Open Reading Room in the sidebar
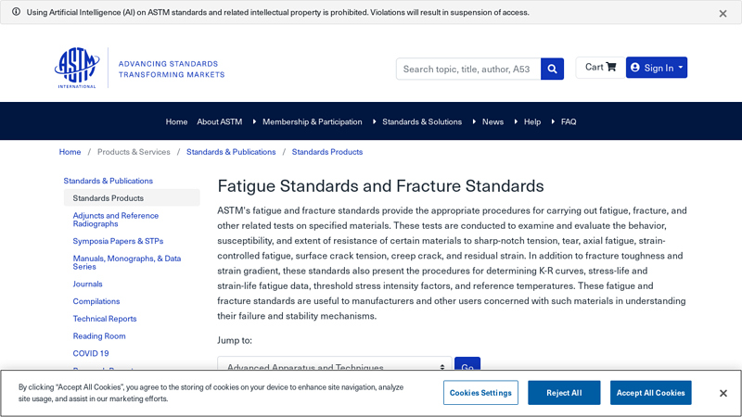Screen dimensions: 742x417 (x=99, y=336)
